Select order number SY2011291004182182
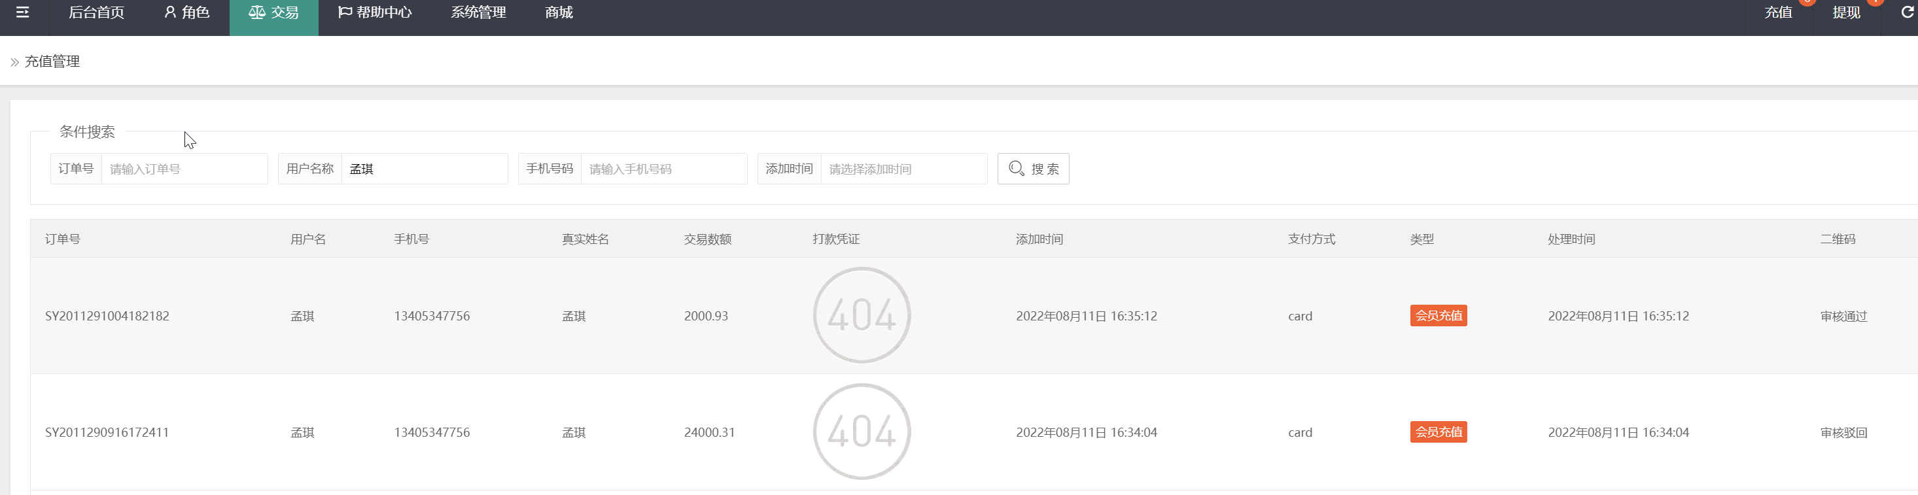Image resolution: width=1918 pixels, height=495 pixels. tap(107, 316)
